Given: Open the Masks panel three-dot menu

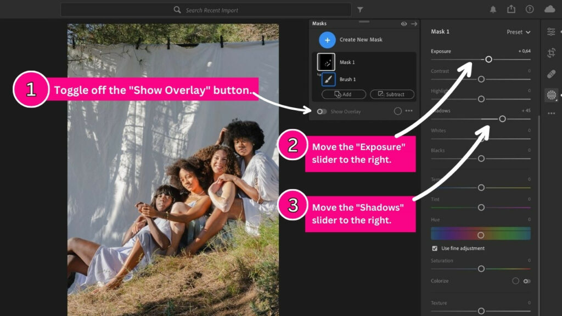Looking at the screenshot, I should pos(409,111).
